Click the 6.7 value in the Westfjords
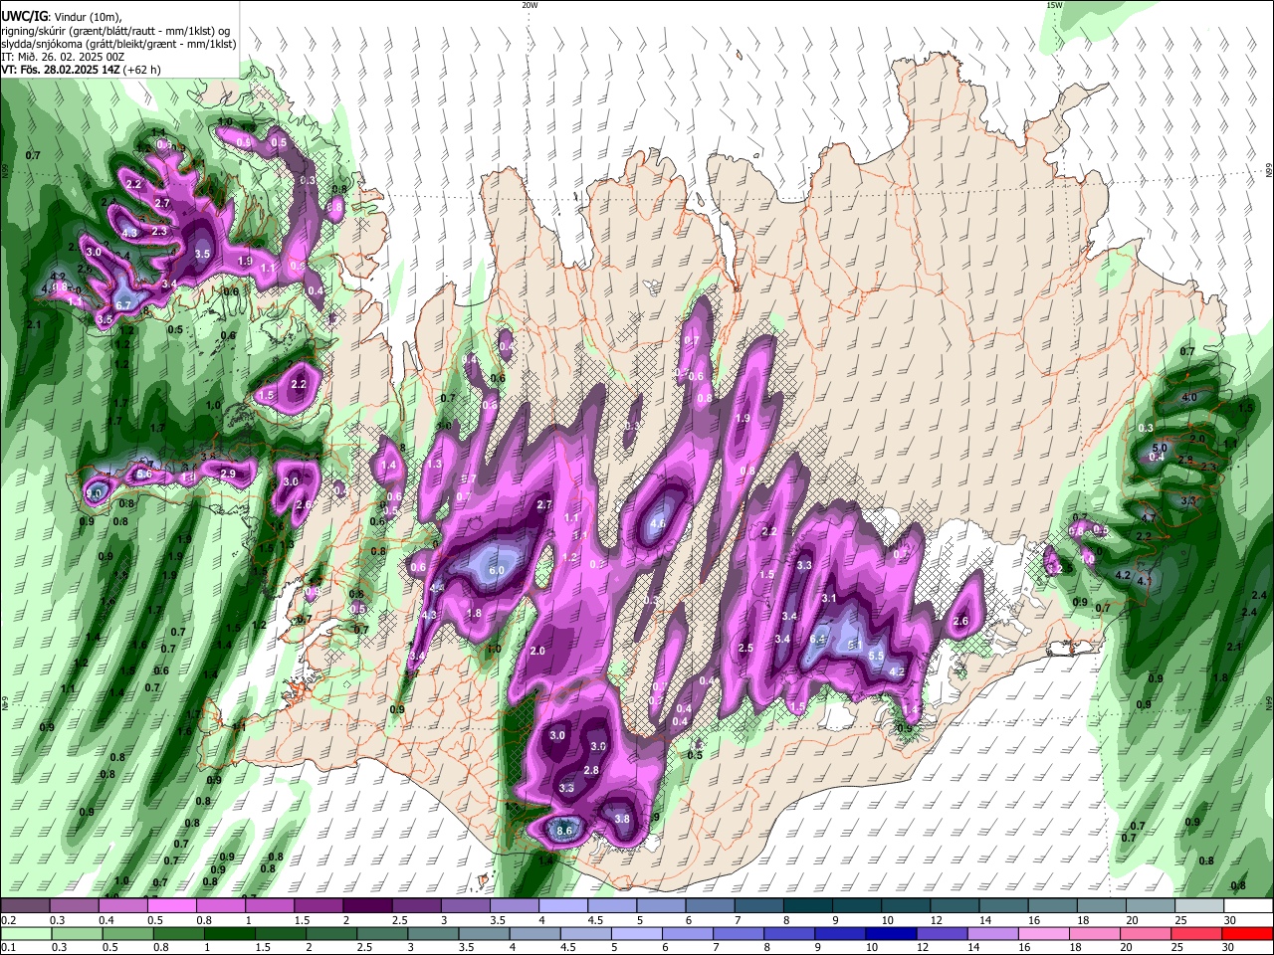The height and width of the screenshot is (955, 1274). (123, 305)
